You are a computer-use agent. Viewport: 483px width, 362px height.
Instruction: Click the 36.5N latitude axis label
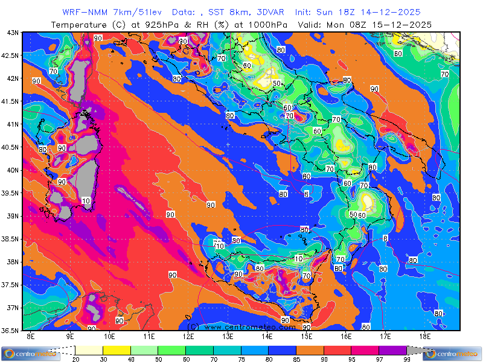10,330
